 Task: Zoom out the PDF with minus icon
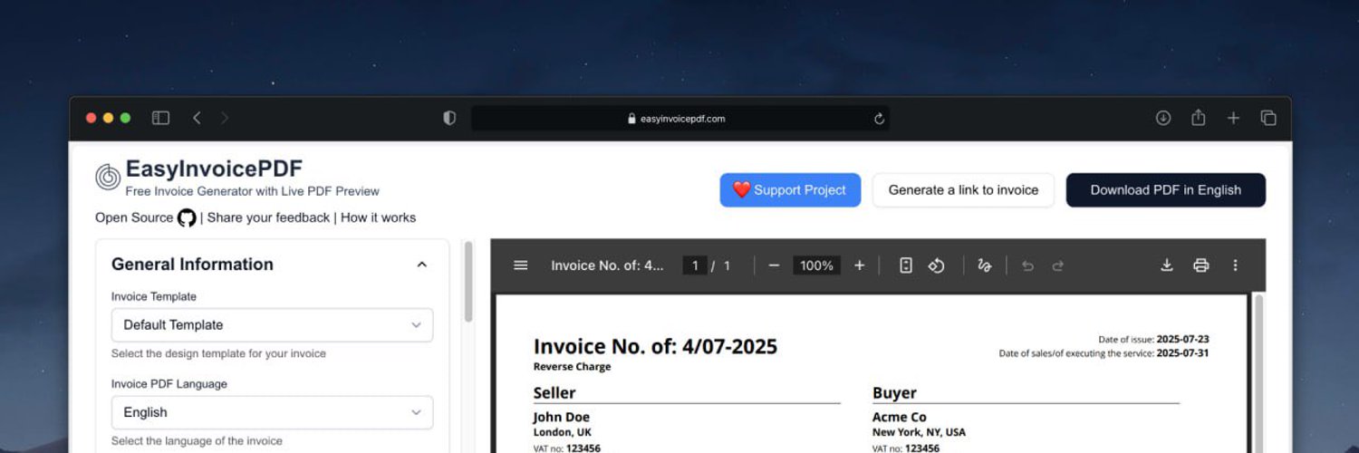pyautogui.click(x=774, y=265)
